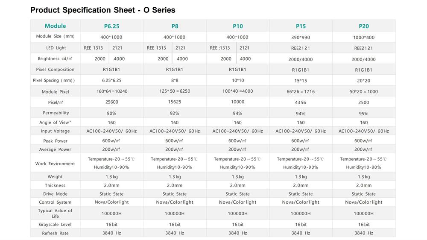This screenshot has width=427, height=240.
Task: Click the Pixel Composition row label
Action: (55, 70)
